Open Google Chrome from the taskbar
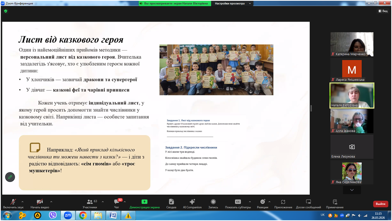392x221 pixels. click(83, 215)
